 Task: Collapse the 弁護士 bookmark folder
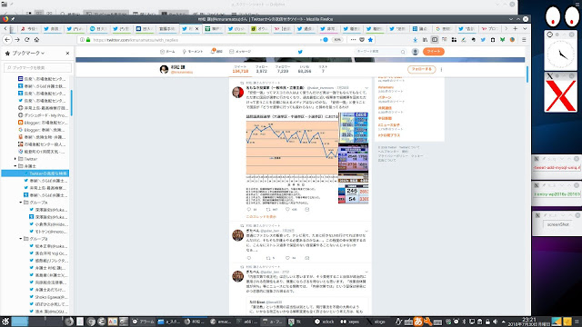15,166
